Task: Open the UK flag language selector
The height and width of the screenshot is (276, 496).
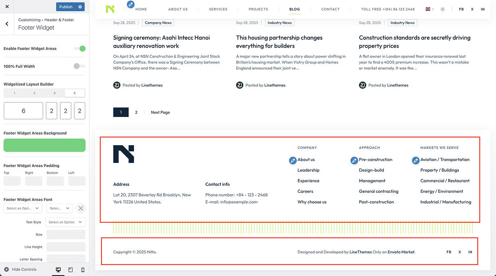Action: point(428,9)
